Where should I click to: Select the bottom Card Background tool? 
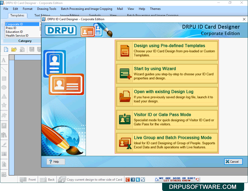(x=4, y=174)
